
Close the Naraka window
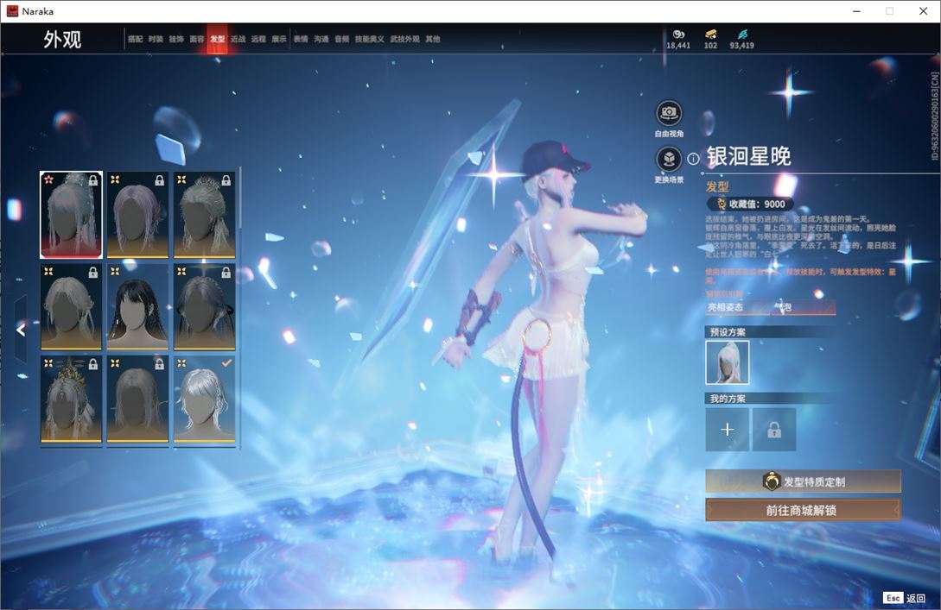923,11
